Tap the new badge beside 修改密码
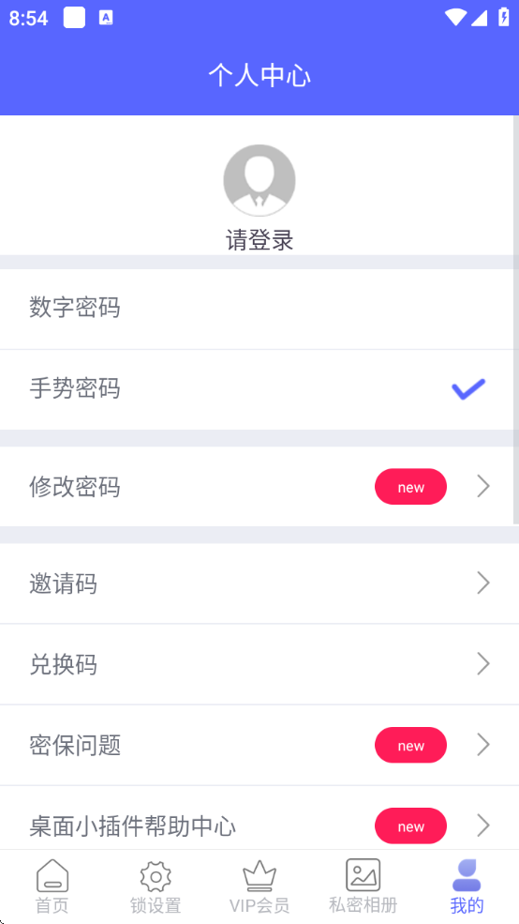 (x=410, y=487)
